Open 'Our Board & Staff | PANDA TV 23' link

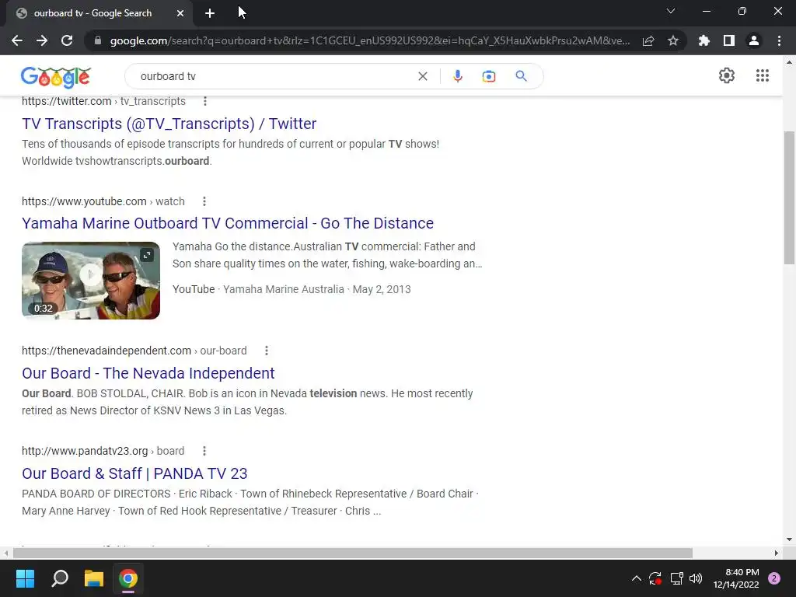point(134,473)
